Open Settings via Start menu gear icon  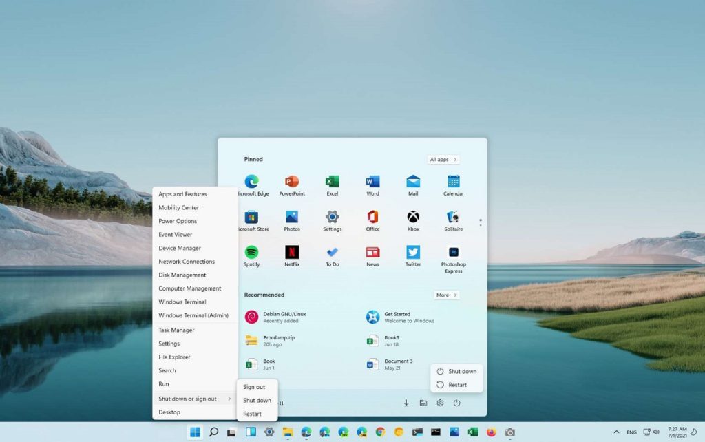440,403
